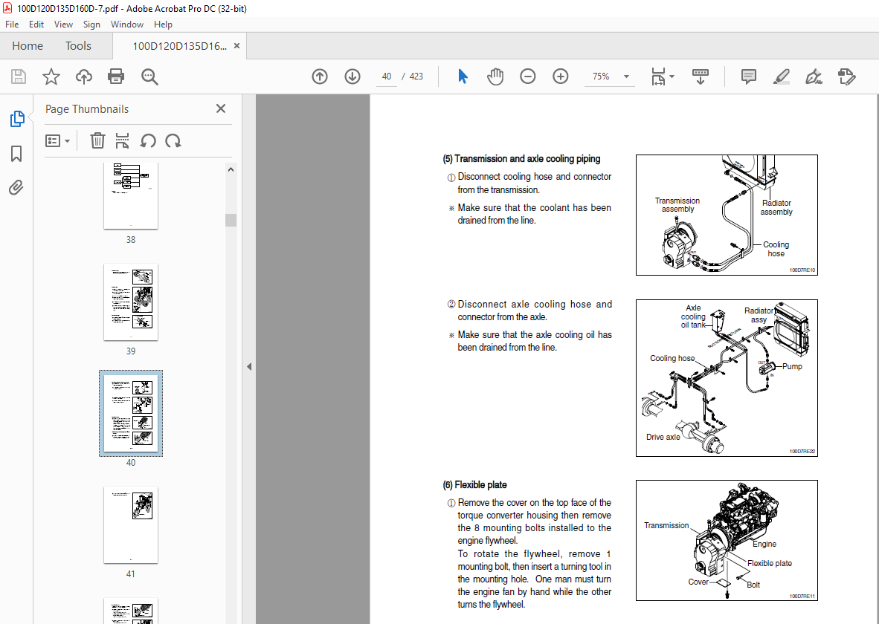This screenshot has height=624, width=879.
Task: Delete selected page with trash icon
Action: click(97, 140)
